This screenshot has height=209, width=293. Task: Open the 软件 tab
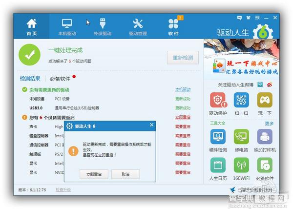point(173,27)
